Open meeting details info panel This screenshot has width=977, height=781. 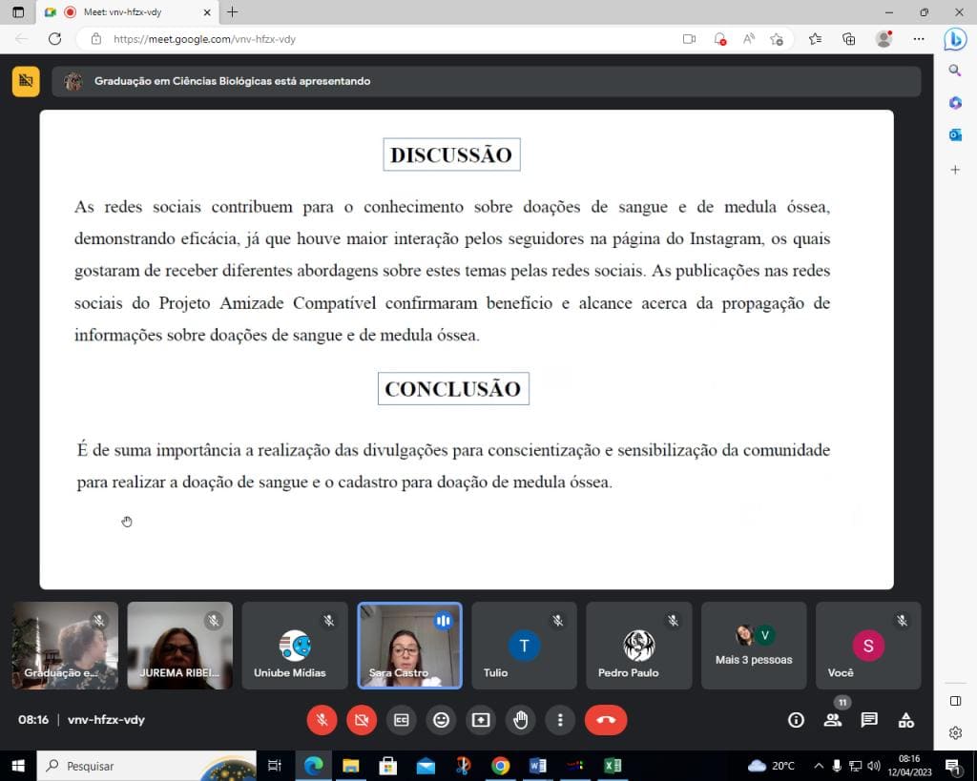tap(796, 720)
